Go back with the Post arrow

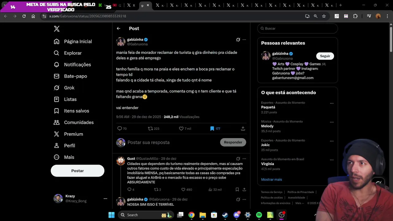coord(119,29)
